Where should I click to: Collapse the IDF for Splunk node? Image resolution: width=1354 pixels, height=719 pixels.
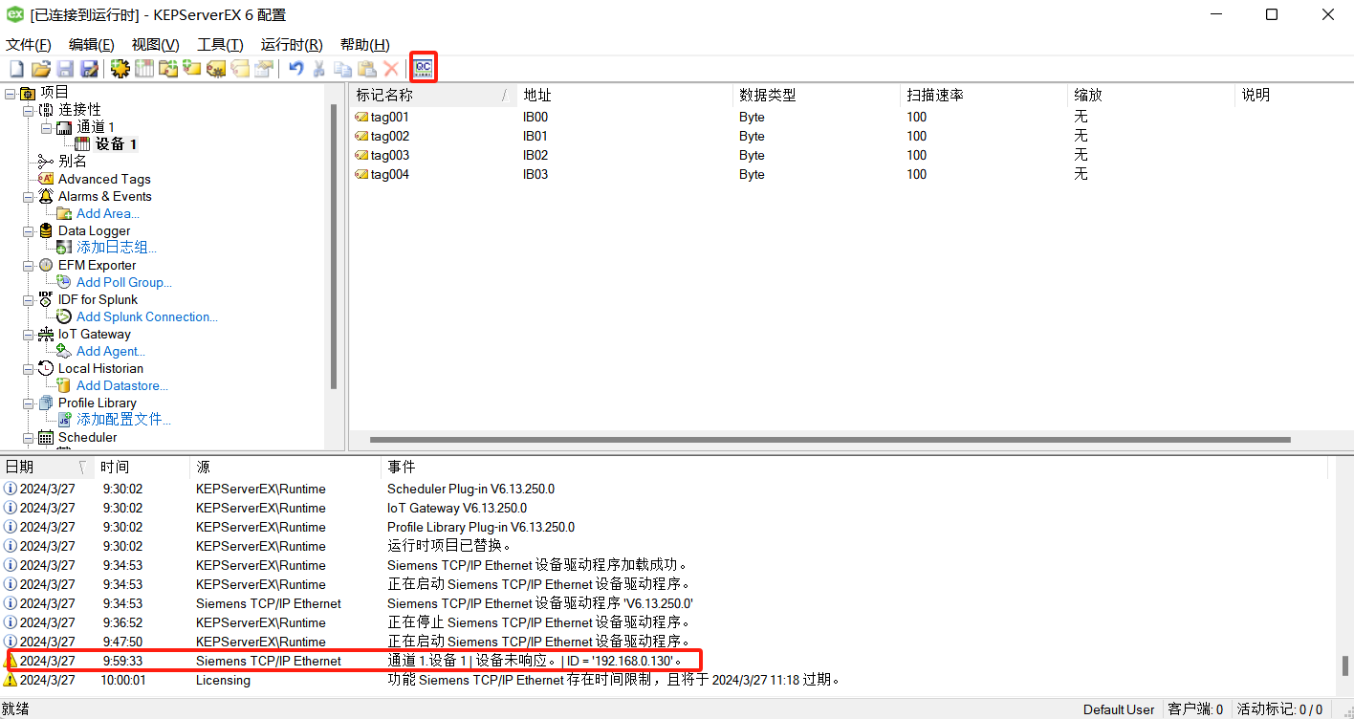pyautogui.click(x=28, y=299)
